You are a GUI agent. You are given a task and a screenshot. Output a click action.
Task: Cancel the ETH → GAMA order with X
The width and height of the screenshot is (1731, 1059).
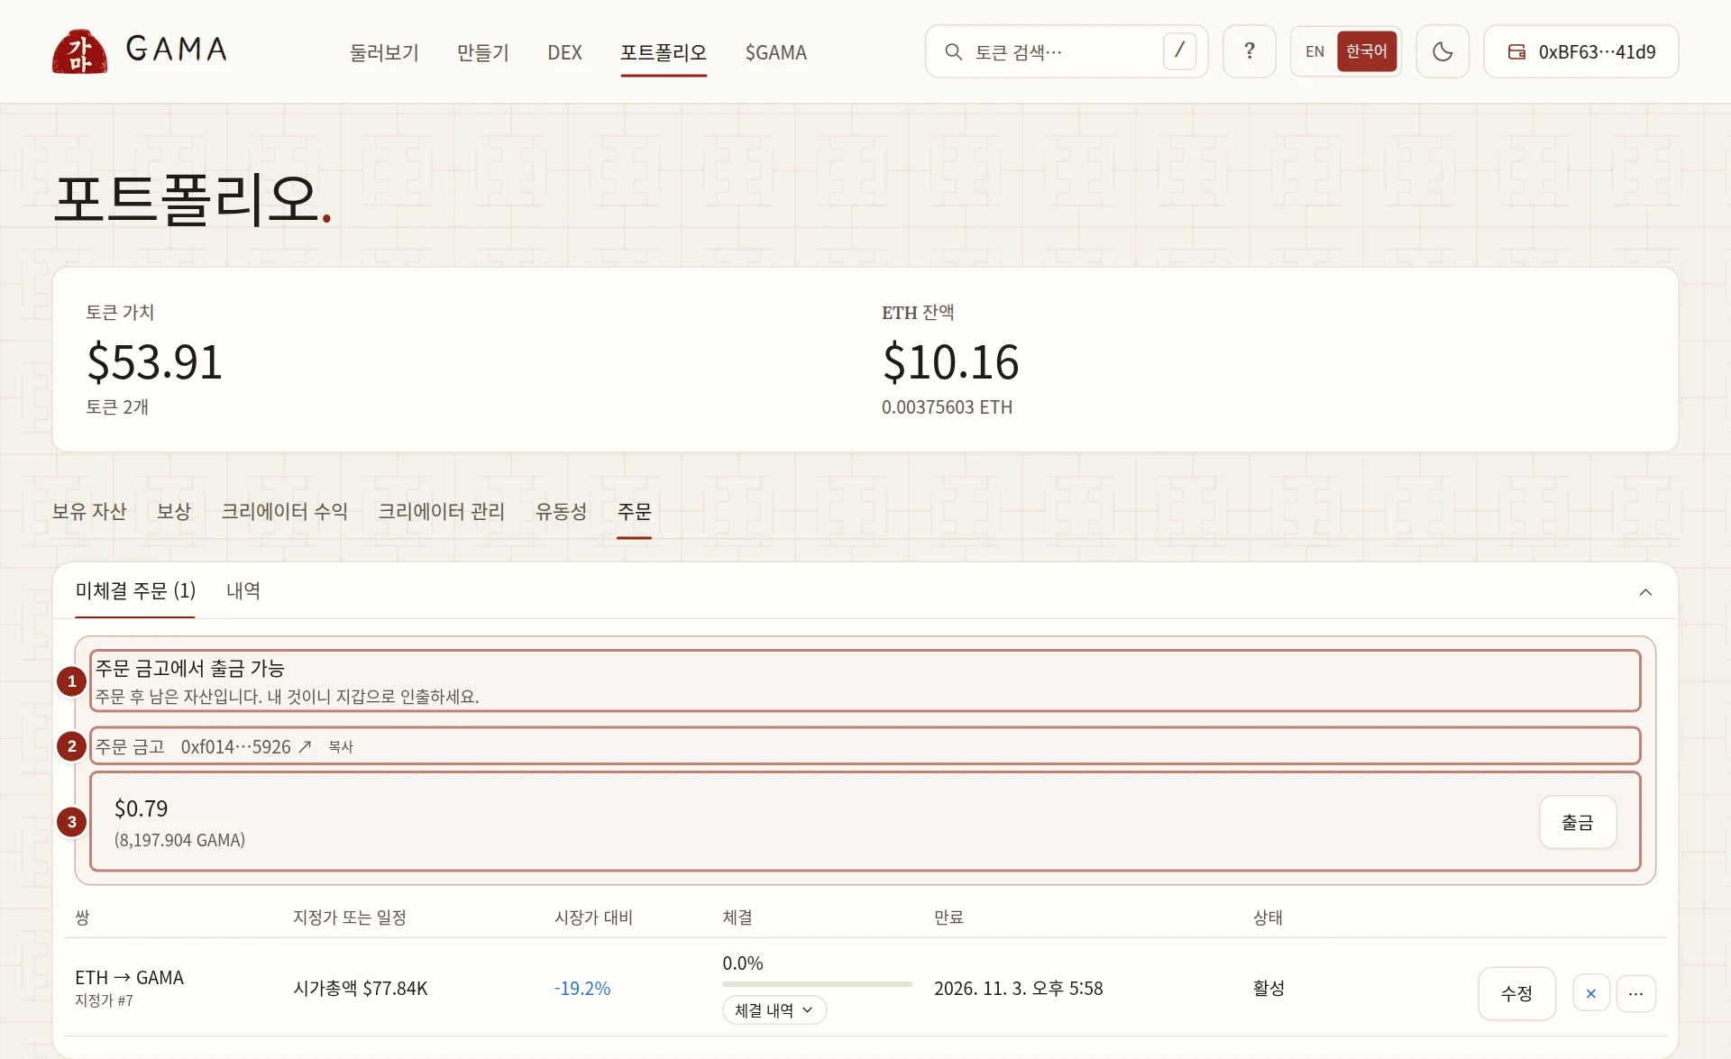coord(1591,993)
